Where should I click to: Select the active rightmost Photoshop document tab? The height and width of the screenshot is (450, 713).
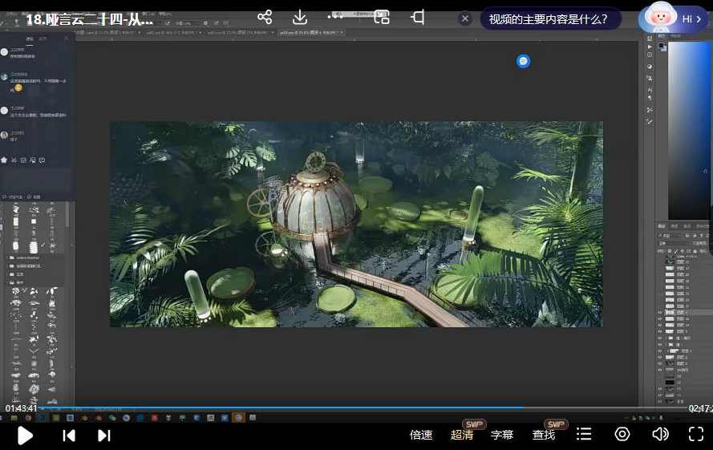click(x=311, y=33)
